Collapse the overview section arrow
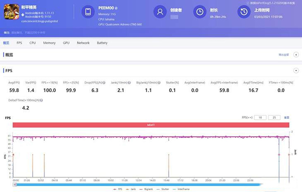The width and height of the screenshot is (302, 192). pyautogui.click(x=296, y=55)
